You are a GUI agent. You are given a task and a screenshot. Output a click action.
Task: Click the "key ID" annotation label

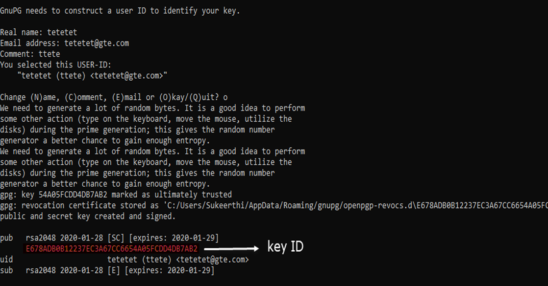[x=285, y=247]
